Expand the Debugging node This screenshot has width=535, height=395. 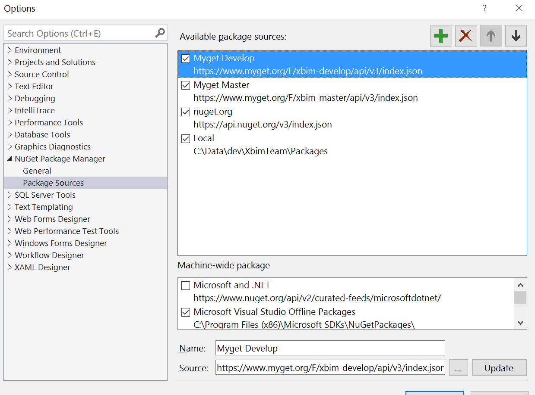pyautogui.click(x=9, y=99)
